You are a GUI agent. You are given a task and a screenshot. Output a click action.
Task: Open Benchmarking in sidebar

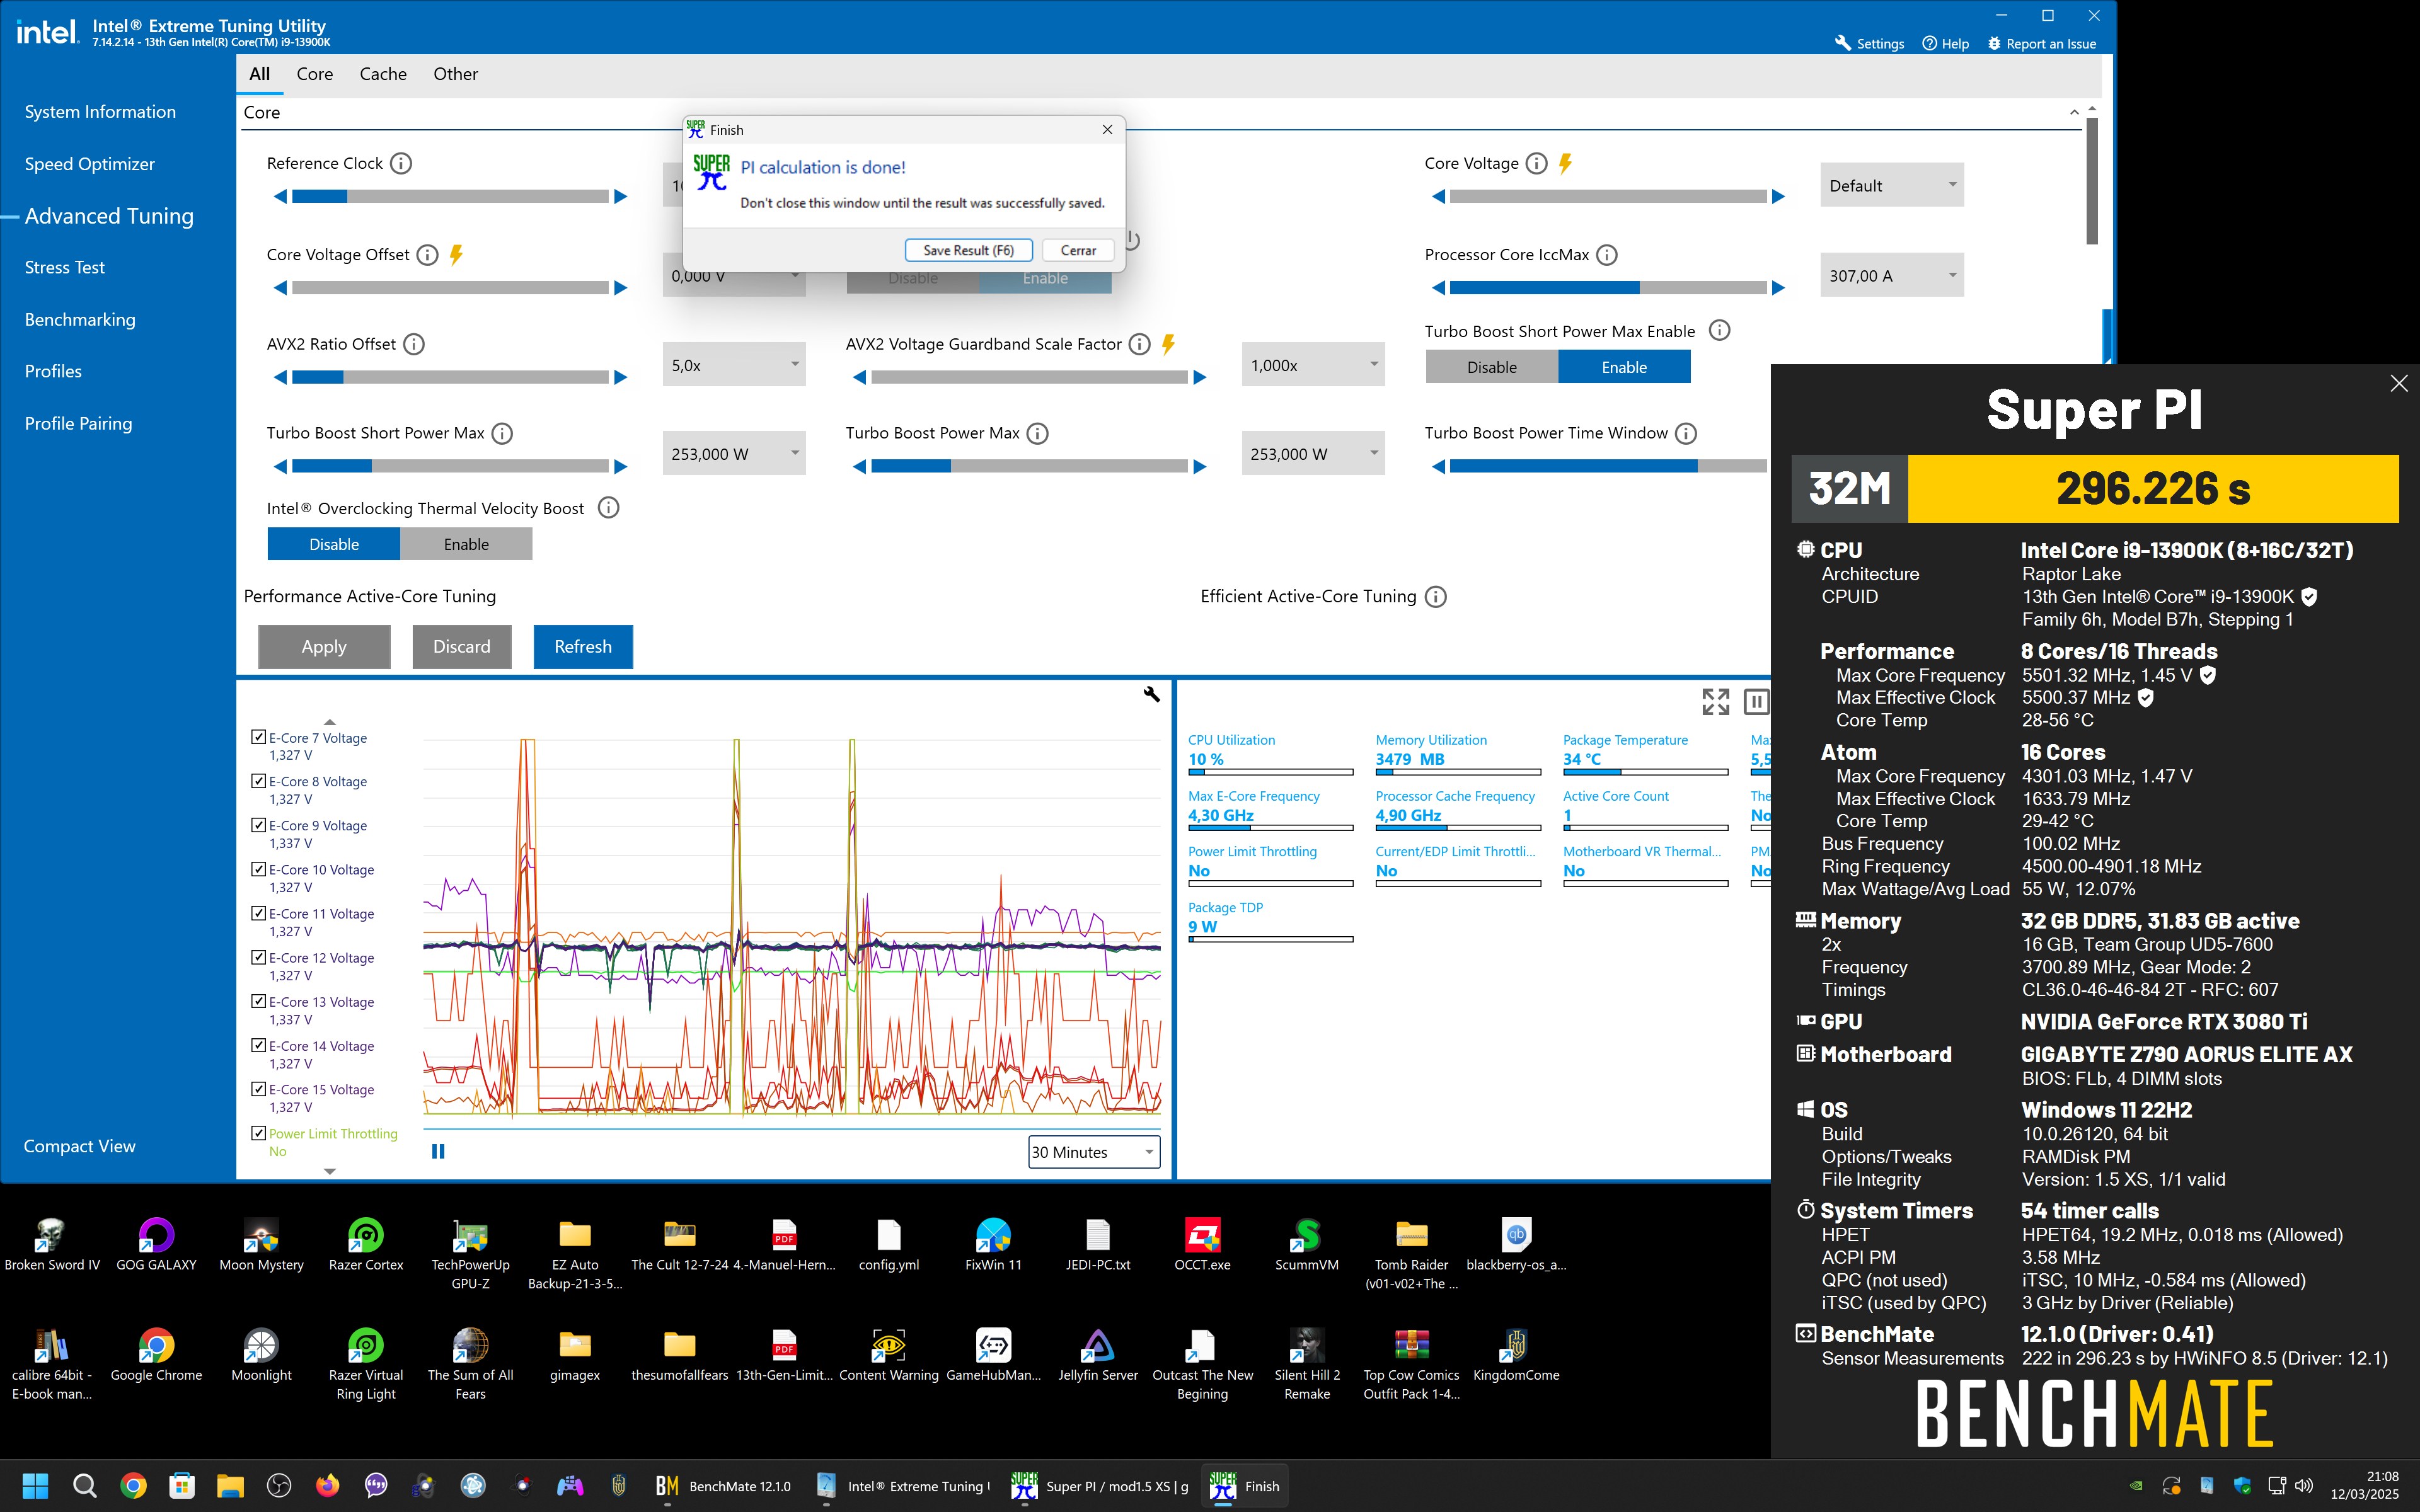(80, 319)
